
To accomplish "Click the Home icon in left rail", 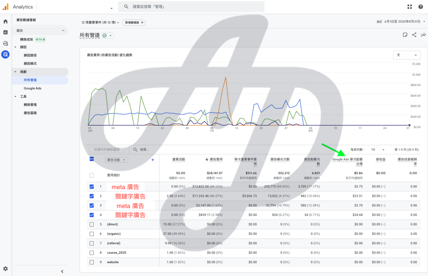I will 5,21.
